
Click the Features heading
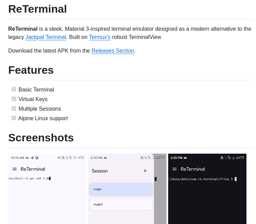click(x=31, y=70)
